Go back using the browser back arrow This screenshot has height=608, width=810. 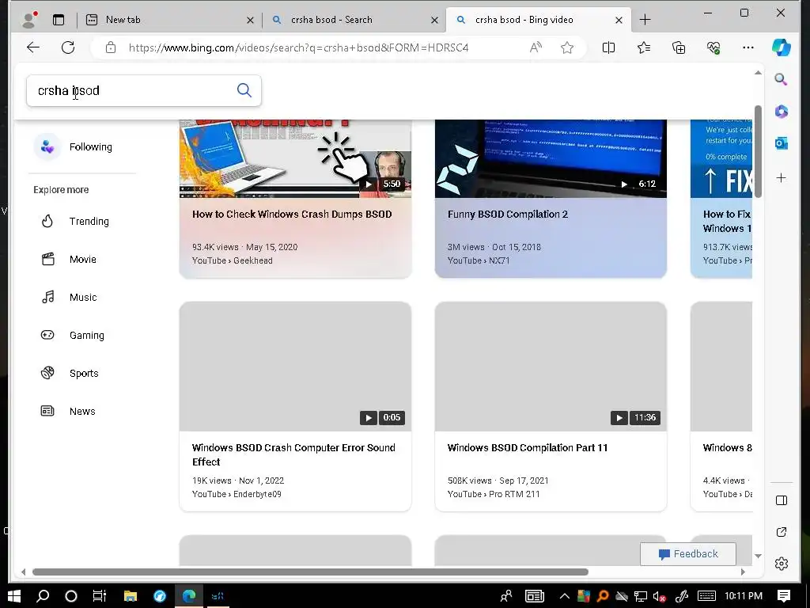coord(33,47)
